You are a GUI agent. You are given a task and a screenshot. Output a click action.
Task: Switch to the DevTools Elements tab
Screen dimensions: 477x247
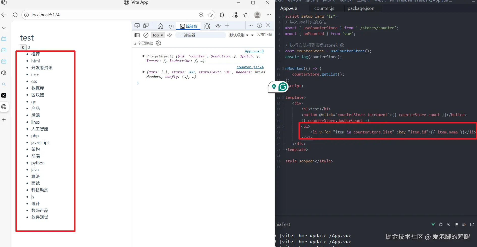pyautogui.click(x=171, y=26)
